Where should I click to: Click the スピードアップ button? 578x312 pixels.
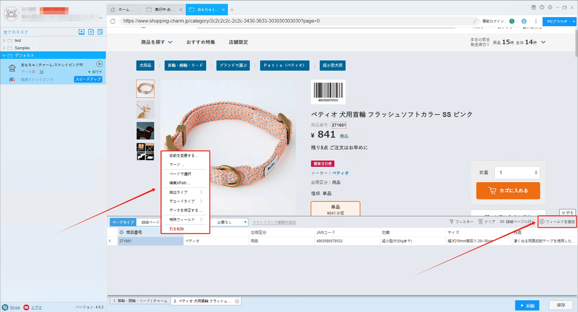(88, 79)
